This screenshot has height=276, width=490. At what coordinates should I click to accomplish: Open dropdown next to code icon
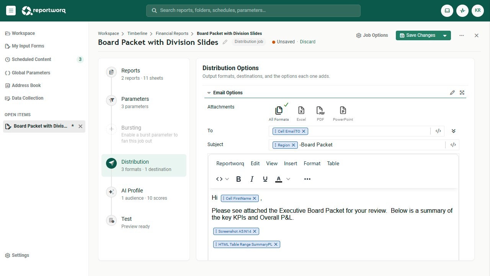coord(227,179)
